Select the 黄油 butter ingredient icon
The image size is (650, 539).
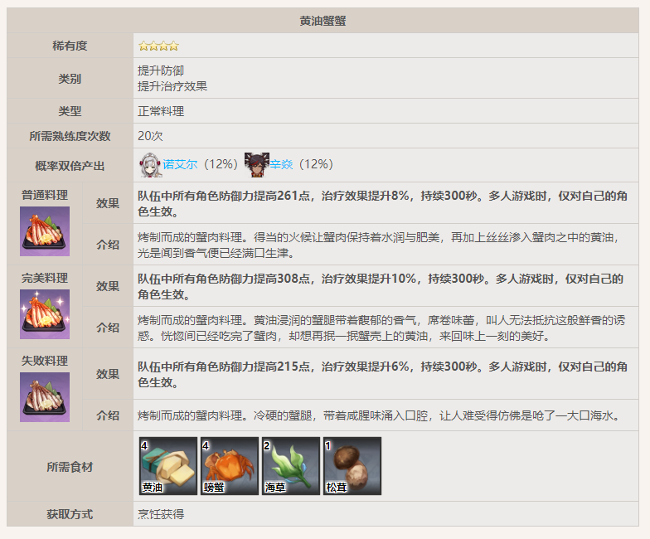168,466
